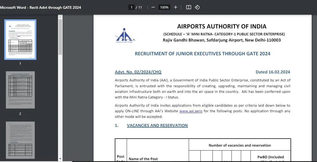This screenshot has height=162, width=317.
Task: Click the Recruitment of Junior Executives heading
Action: click(x=202, y=54)
